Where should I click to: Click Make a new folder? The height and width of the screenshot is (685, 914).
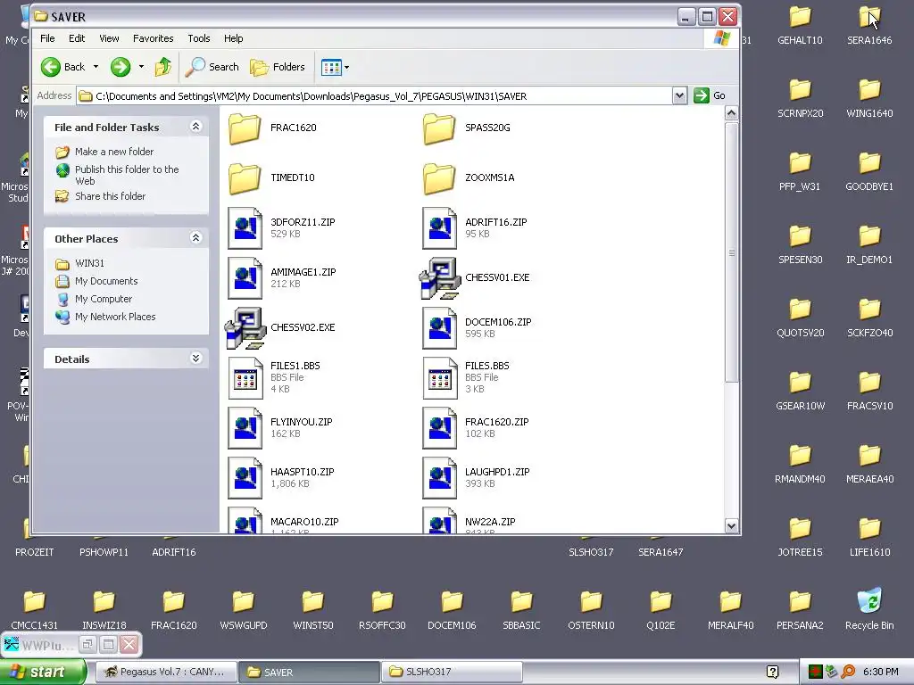[114, 152]
